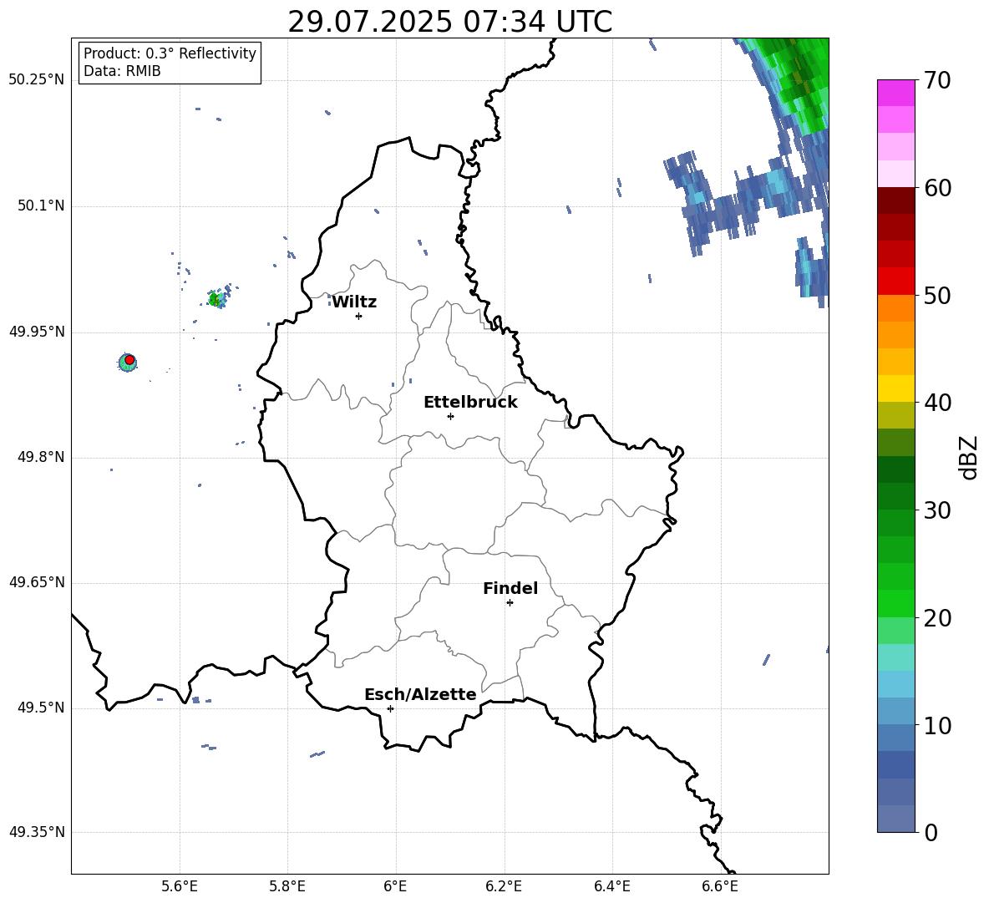This screenshot has height=903, width=989.
Task: Click the colorbar tick value 60
Action: (x=937, y=188)
